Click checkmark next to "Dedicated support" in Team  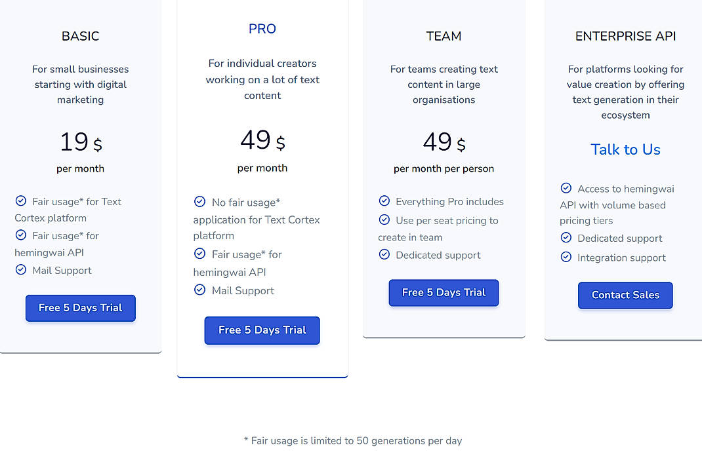pos(384,254)
